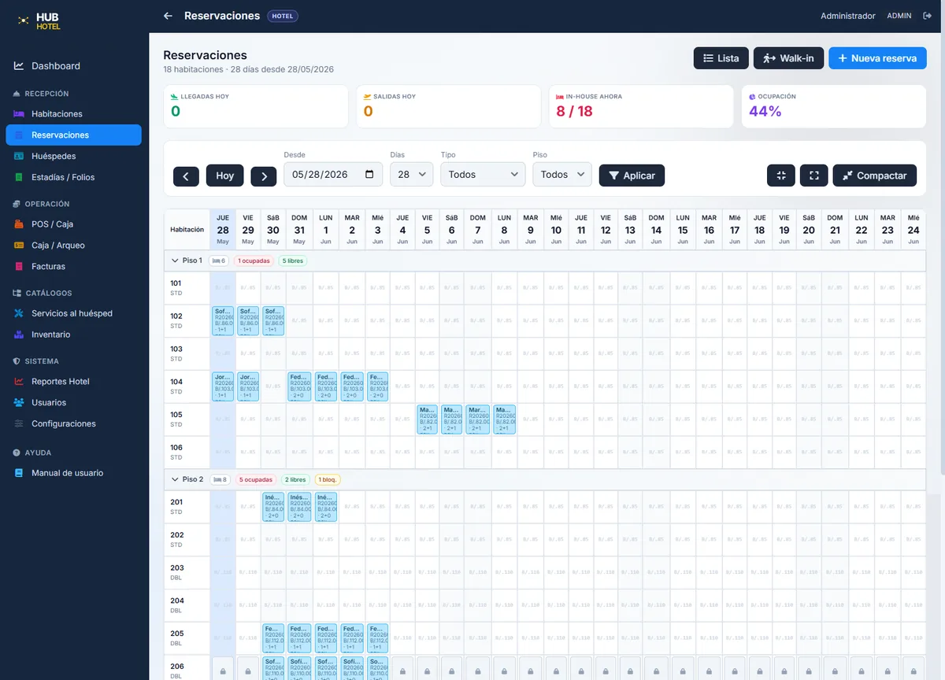Click the Desde date input field
Image resolution: width=945 pixels, height=680 pixels.
pyautogui.click(x=333, y=175)
